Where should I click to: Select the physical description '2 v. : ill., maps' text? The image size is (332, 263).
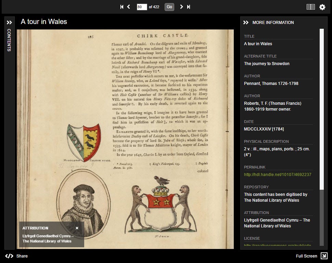(277, 152)
